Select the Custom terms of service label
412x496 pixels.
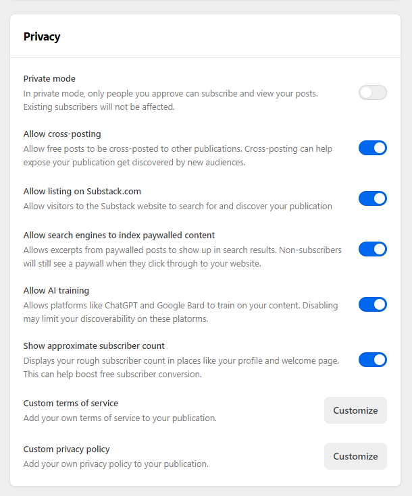(71, 404)
